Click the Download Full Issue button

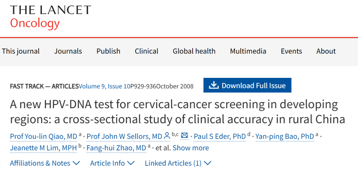247,85
